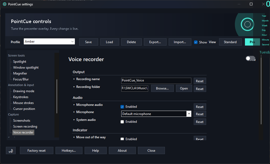Screen dimensions: 270x164
Task: Click the Recording name text field
Action: click(156, 81)
